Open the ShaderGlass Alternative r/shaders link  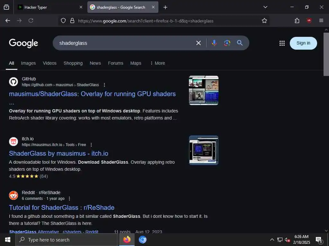click(54, 232)
